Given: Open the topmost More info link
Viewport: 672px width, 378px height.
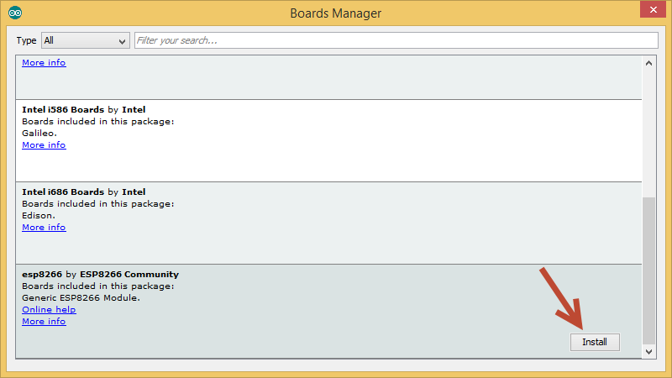Looking at the screenshot, I should coord(44,62).
